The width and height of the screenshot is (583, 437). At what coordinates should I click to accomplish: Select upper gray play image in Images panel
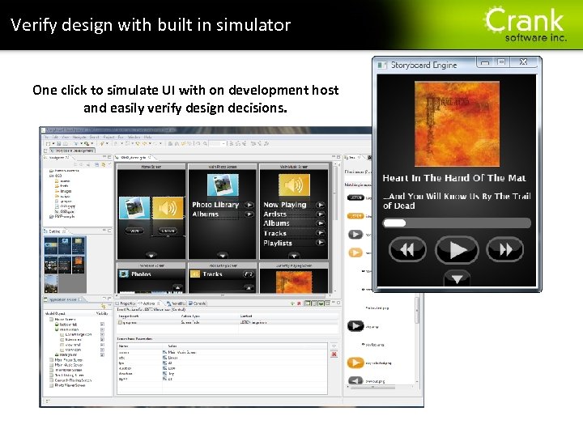click(355, 235)
